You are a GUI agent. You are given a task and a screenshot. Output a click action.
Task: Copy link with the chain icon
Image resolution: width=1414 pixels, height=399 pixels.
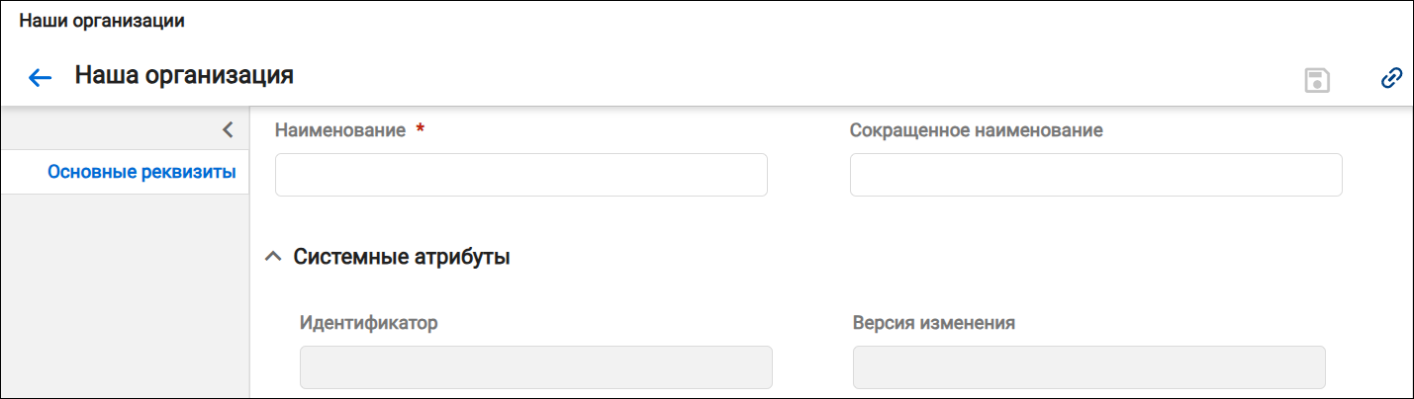point(1391,78)
